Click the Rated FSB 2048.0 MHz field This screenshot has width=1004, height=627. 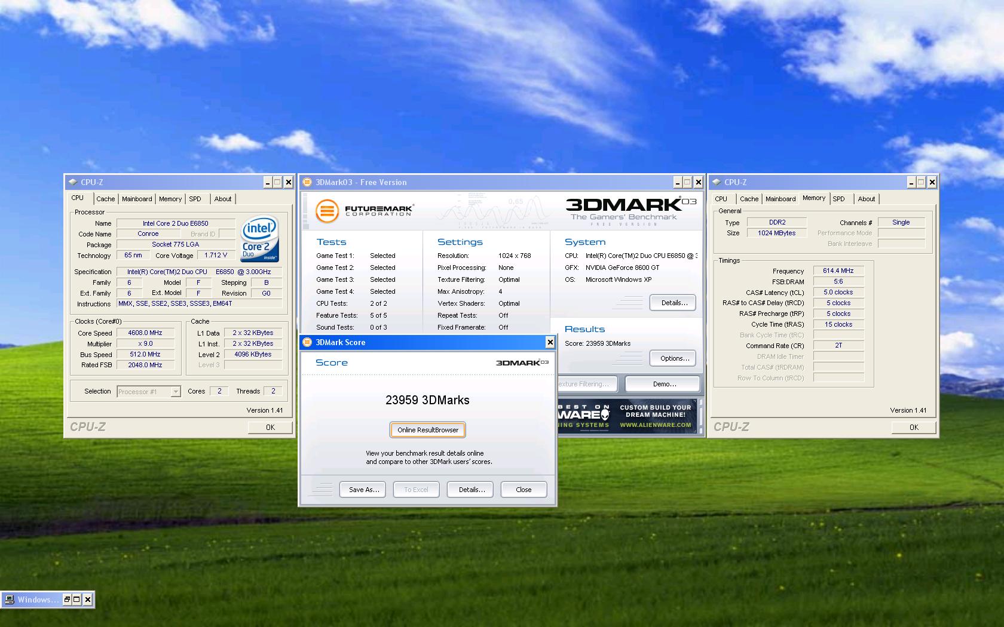pyautogui.click(x=145, y=365)
